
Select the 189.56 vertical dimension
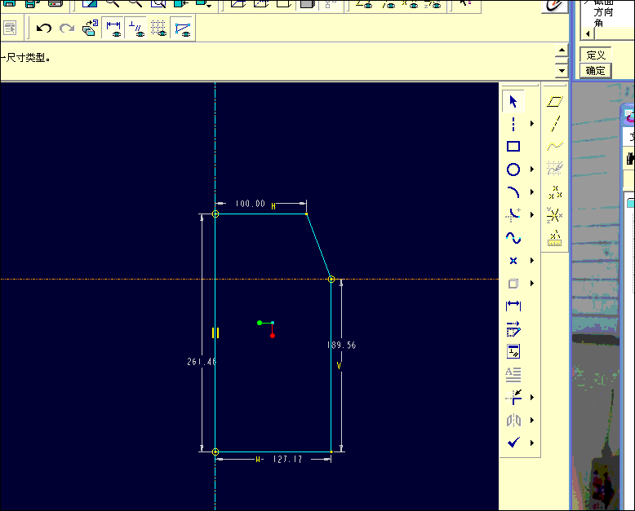tap(341, 345)
